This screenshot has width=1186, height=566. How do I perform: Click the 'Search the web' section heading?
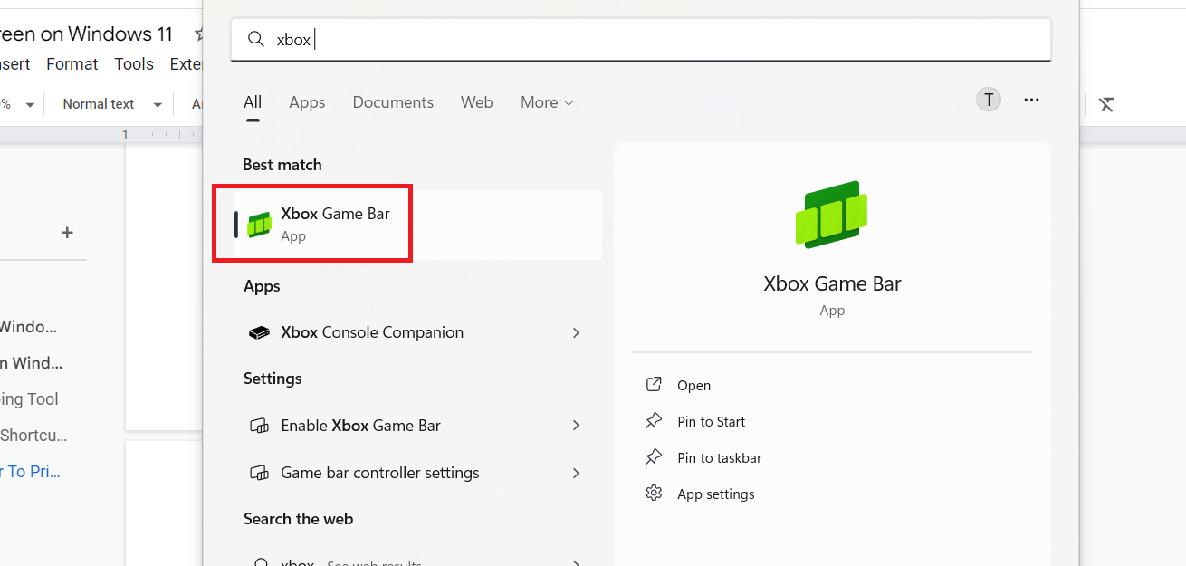[x=298, y=519]
